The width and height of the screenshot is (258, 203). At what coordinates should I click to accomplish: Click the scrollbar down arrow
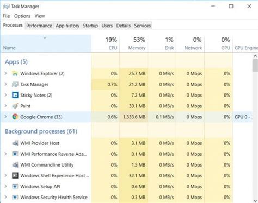(x=255, y=201)
